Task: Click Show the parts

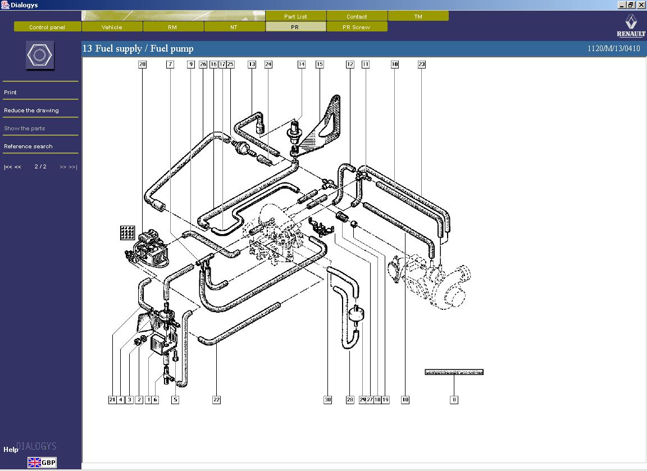Action: click(24, 128)
